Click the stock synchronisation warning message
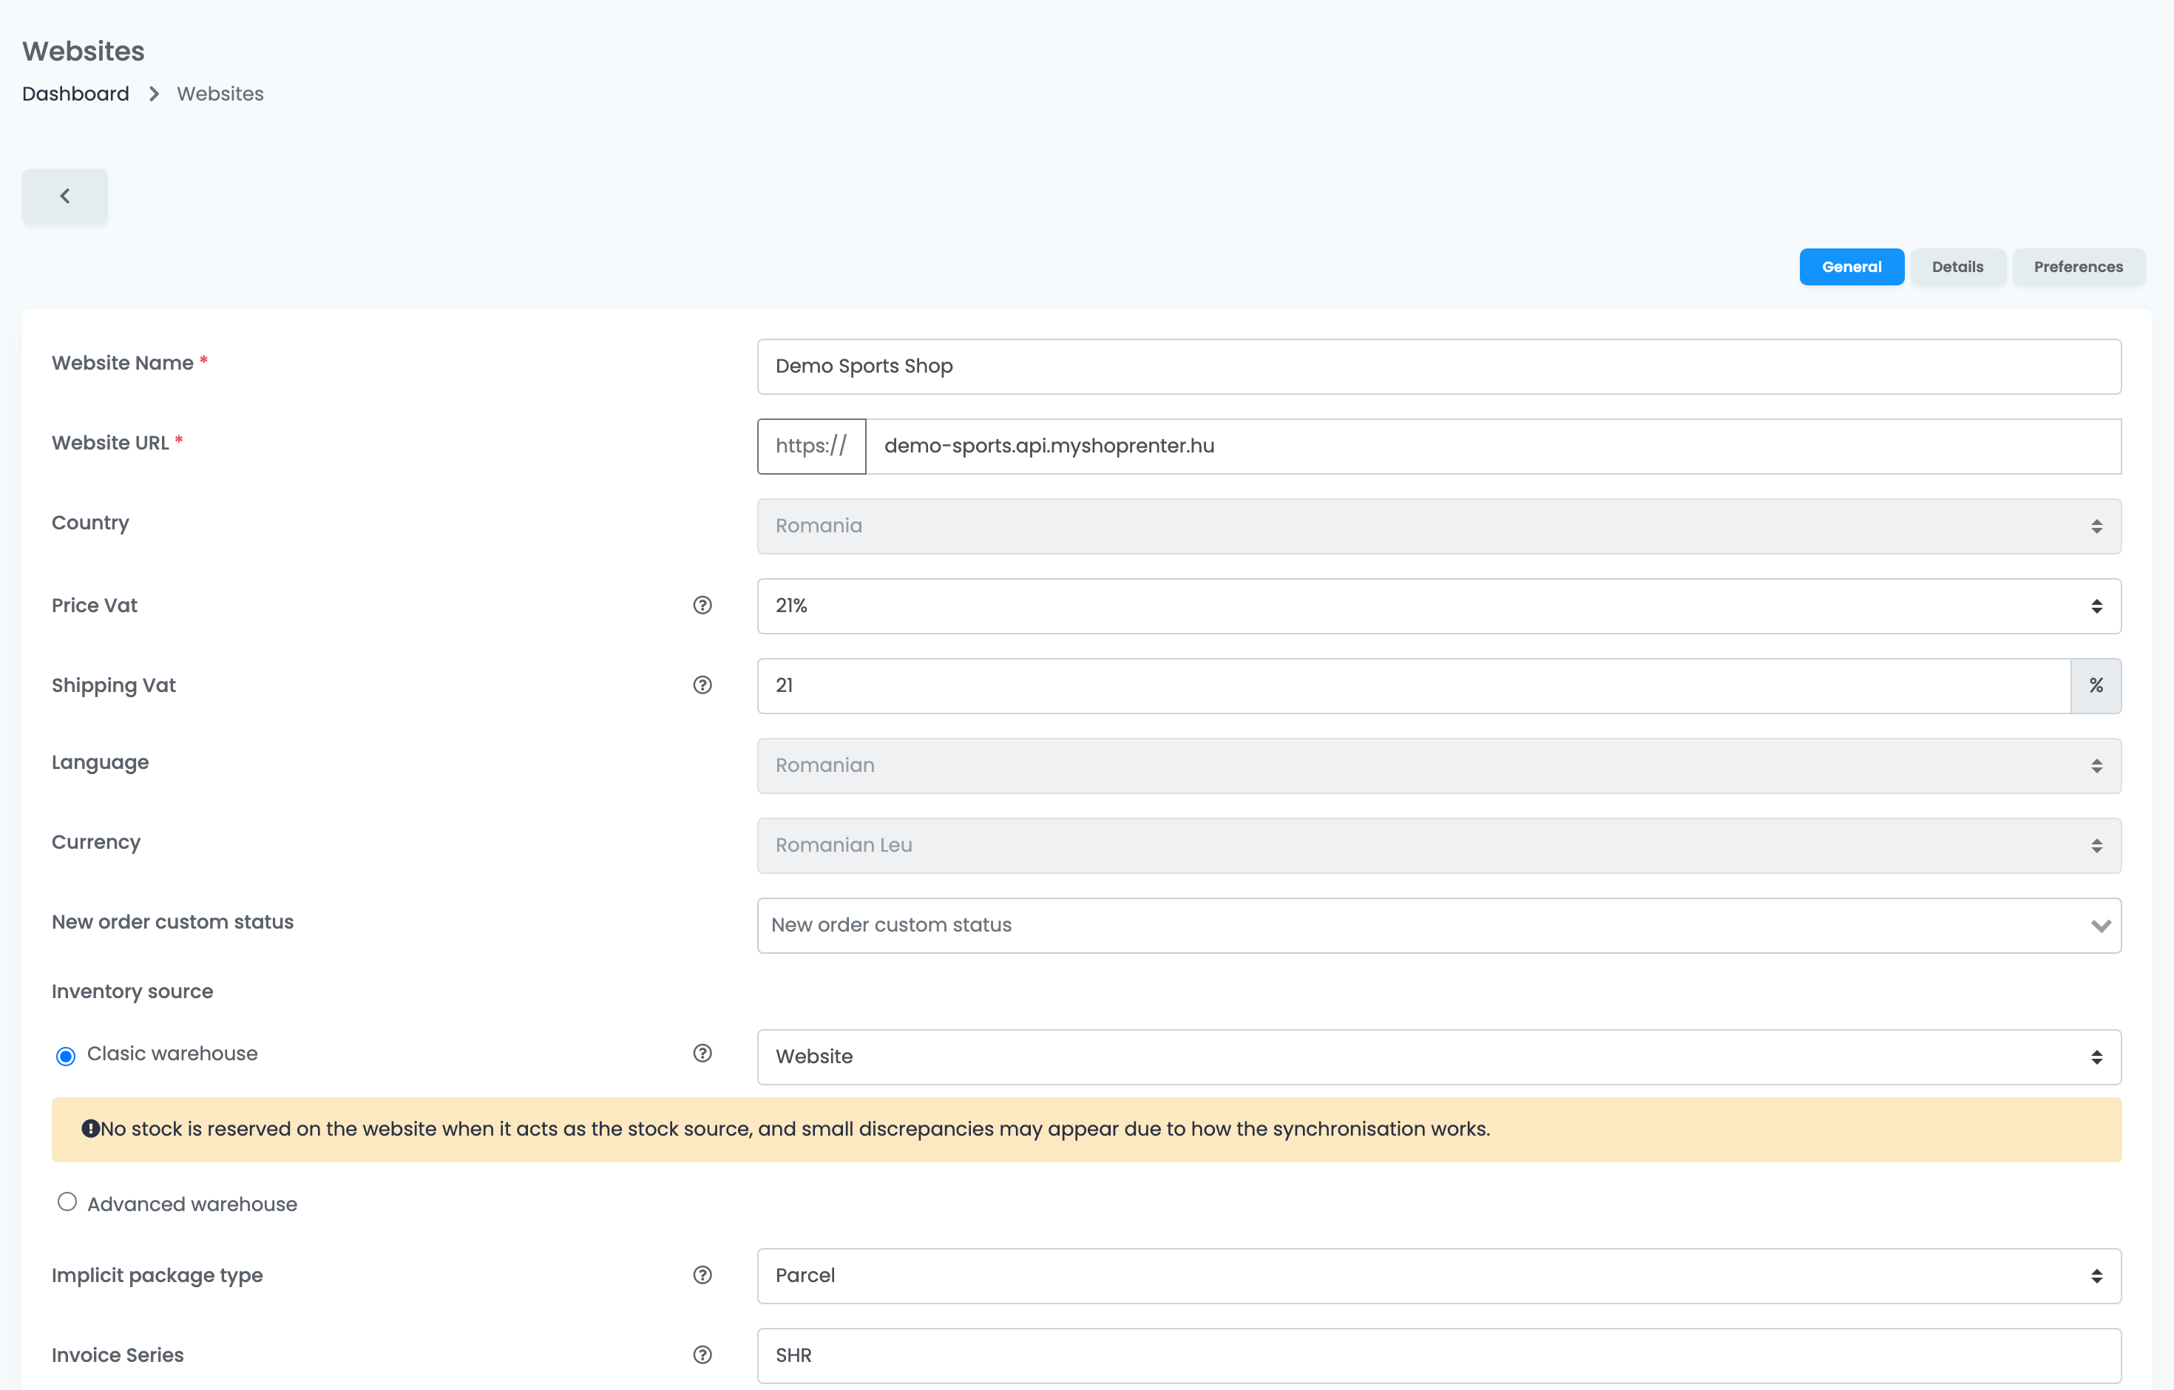2174x1390 pixels. coord(1086,1129)
